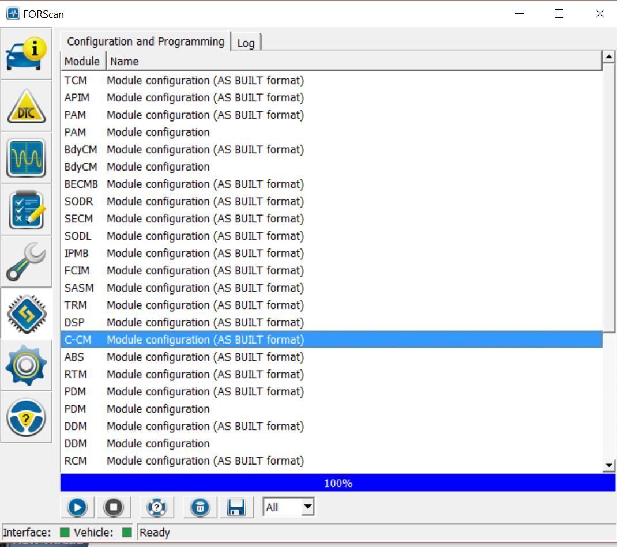Click the 100% progress bar

338,483
